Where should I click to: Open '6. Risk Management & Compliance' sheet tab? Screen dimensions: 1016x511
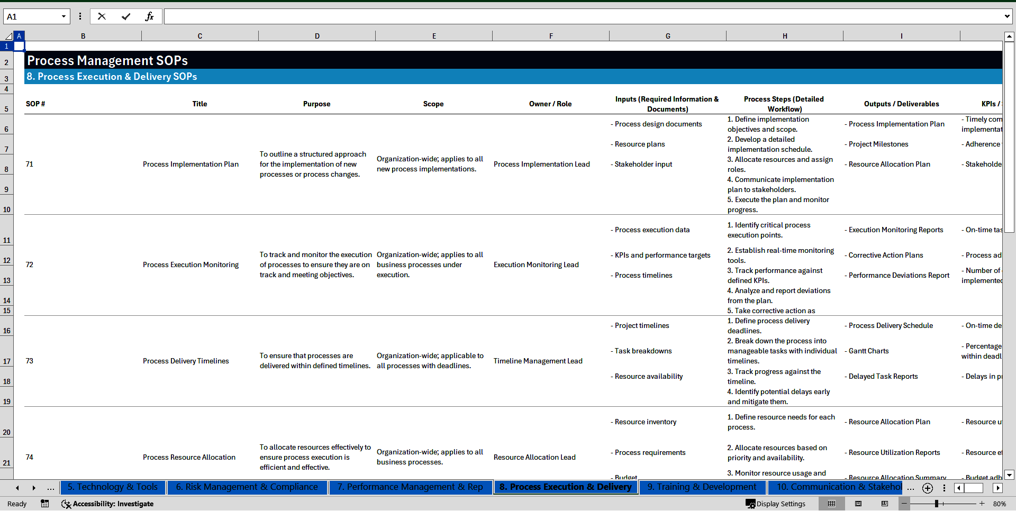247,487
